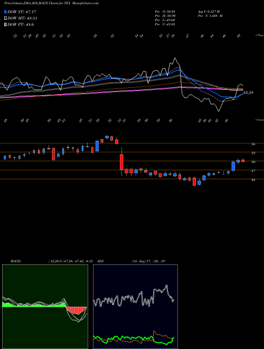Click the ADX label above the ADX panel
This screenshot has height=349, width=264.
[101, 261]
